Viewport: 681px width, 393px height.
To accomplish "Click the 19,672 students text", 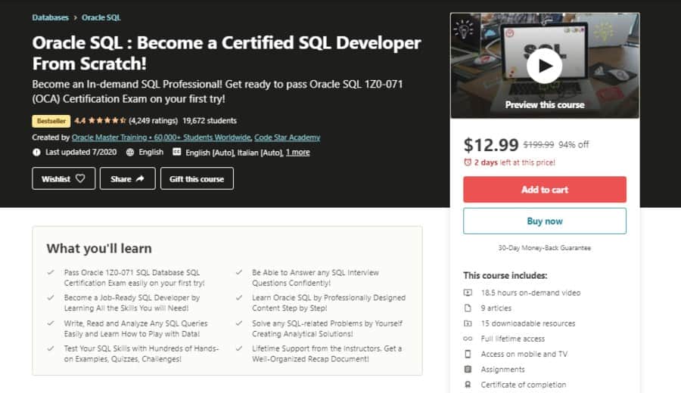I will coord(210,121).
